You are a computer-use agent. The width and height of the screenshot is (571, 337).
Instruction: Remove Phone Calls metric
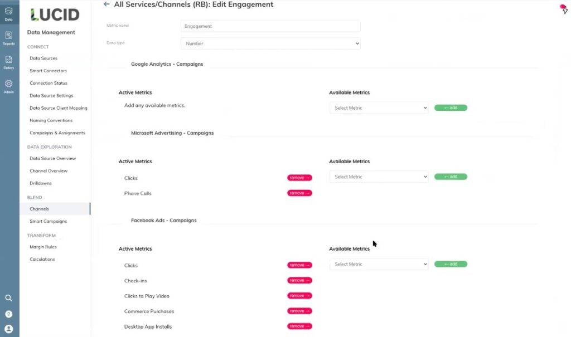[x=299, y=193]
